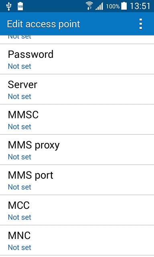154x257 pixels.
Task: Tap 'Not set' under MMS proxy
Action: pos(20,157)
